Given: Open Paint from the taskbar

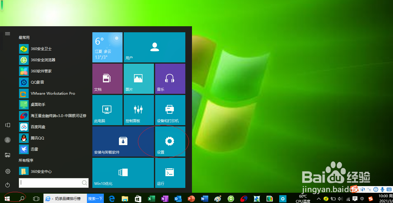Looking at the screenshot, I should click(x=218, y=199).
